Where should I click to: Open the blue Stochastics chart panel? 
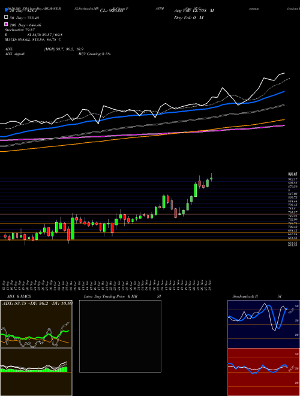click(263, 324)
